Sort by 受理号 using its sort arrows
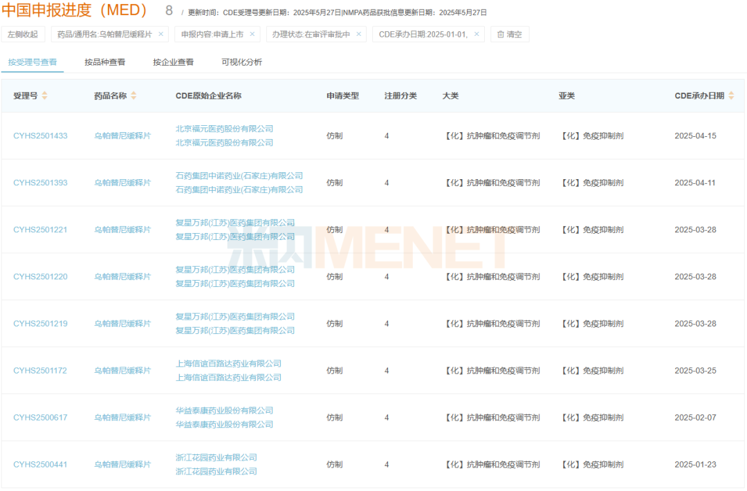This screenshot has width=747, height=491. (45, 95)
